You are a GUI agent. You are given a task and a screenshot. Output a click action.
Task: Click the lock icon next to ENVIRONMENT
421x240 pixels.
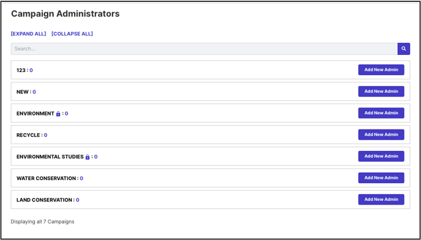pos(58,114)
